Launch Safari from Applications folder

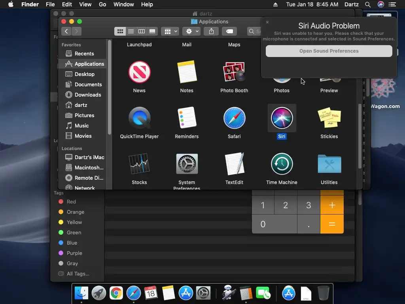tap(234, 118)
